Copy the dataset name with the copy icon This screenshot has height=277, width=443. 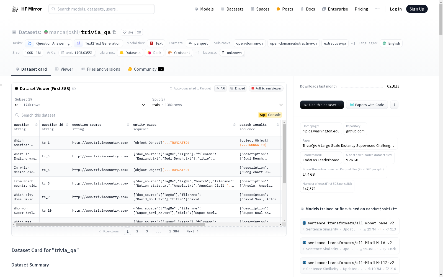[114, 32]
